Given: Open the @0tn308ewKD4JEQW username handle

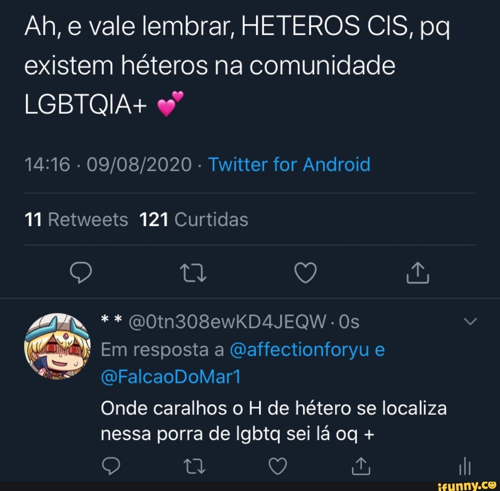Looking at the screenshot, I should click(x=228, y=321).
